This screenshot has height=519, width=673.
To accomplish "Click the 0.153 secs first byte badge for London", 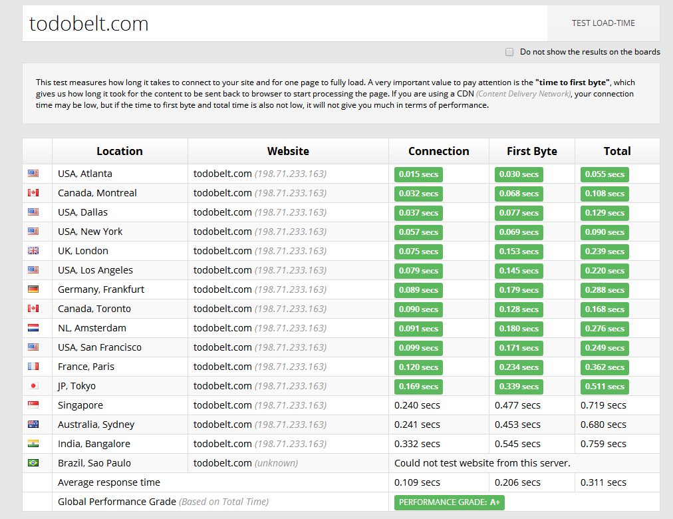I will tap(519, 252).
